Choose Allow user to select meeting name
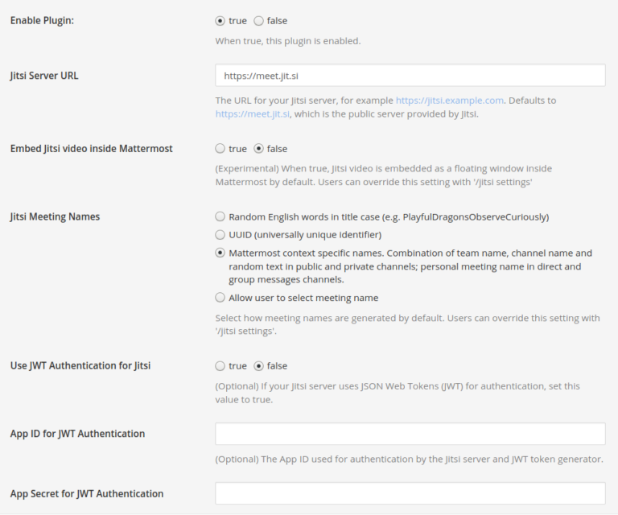 click(220, 298)
